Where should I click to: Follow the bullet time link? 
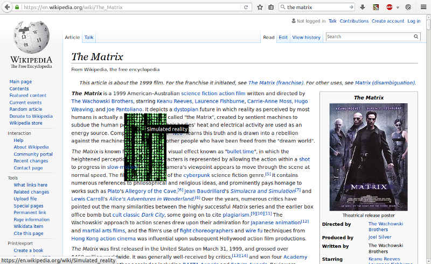tap(241, 152)
